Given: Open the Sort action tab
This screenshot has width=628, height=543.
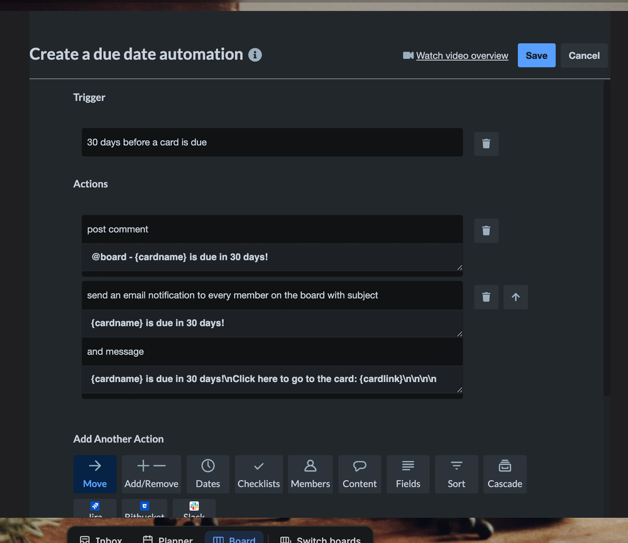Looking at the screenshot, I should tap(456, 474).
